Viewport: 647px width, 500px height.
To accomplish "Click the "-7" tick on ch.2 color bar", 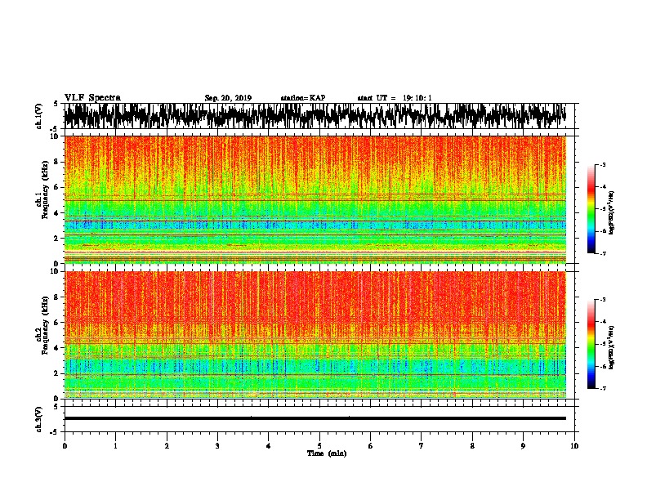I will (602, 389).
